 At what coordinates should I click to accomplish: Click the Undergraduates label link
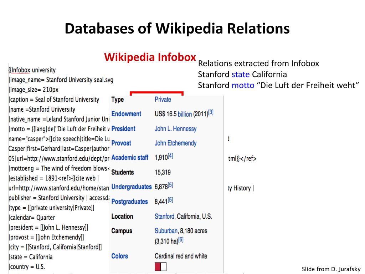coord(132,187)
